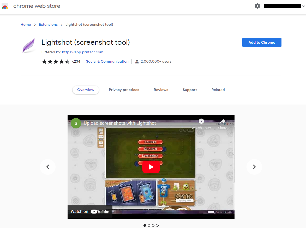
Task: Open the settings gear menu
Action: click(x=257, y=6)
